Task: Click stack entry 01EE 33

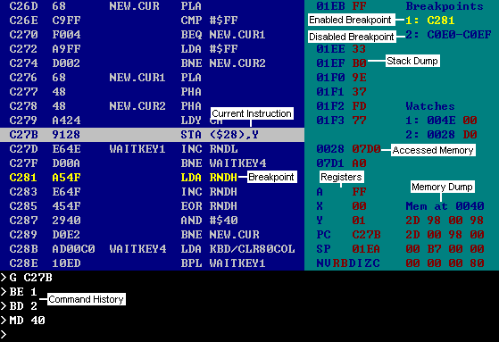Action: tap(341, 49)
